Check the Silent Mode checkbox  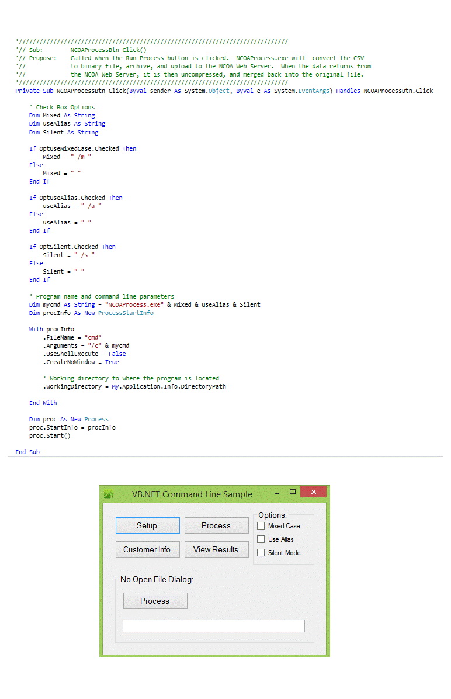click(261, 553)
